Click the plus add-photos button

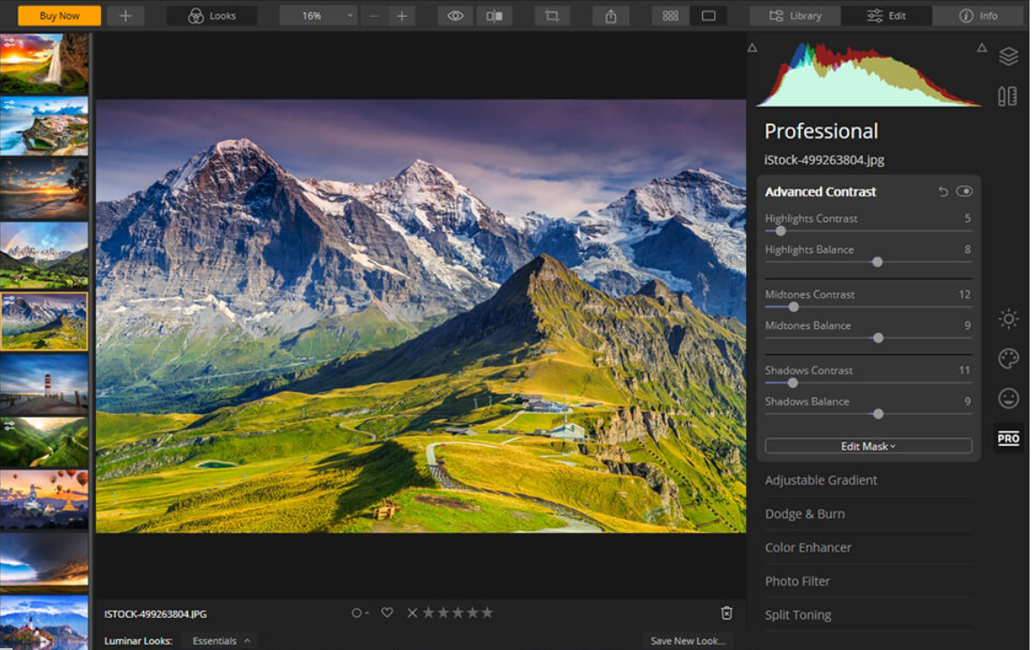125,16
